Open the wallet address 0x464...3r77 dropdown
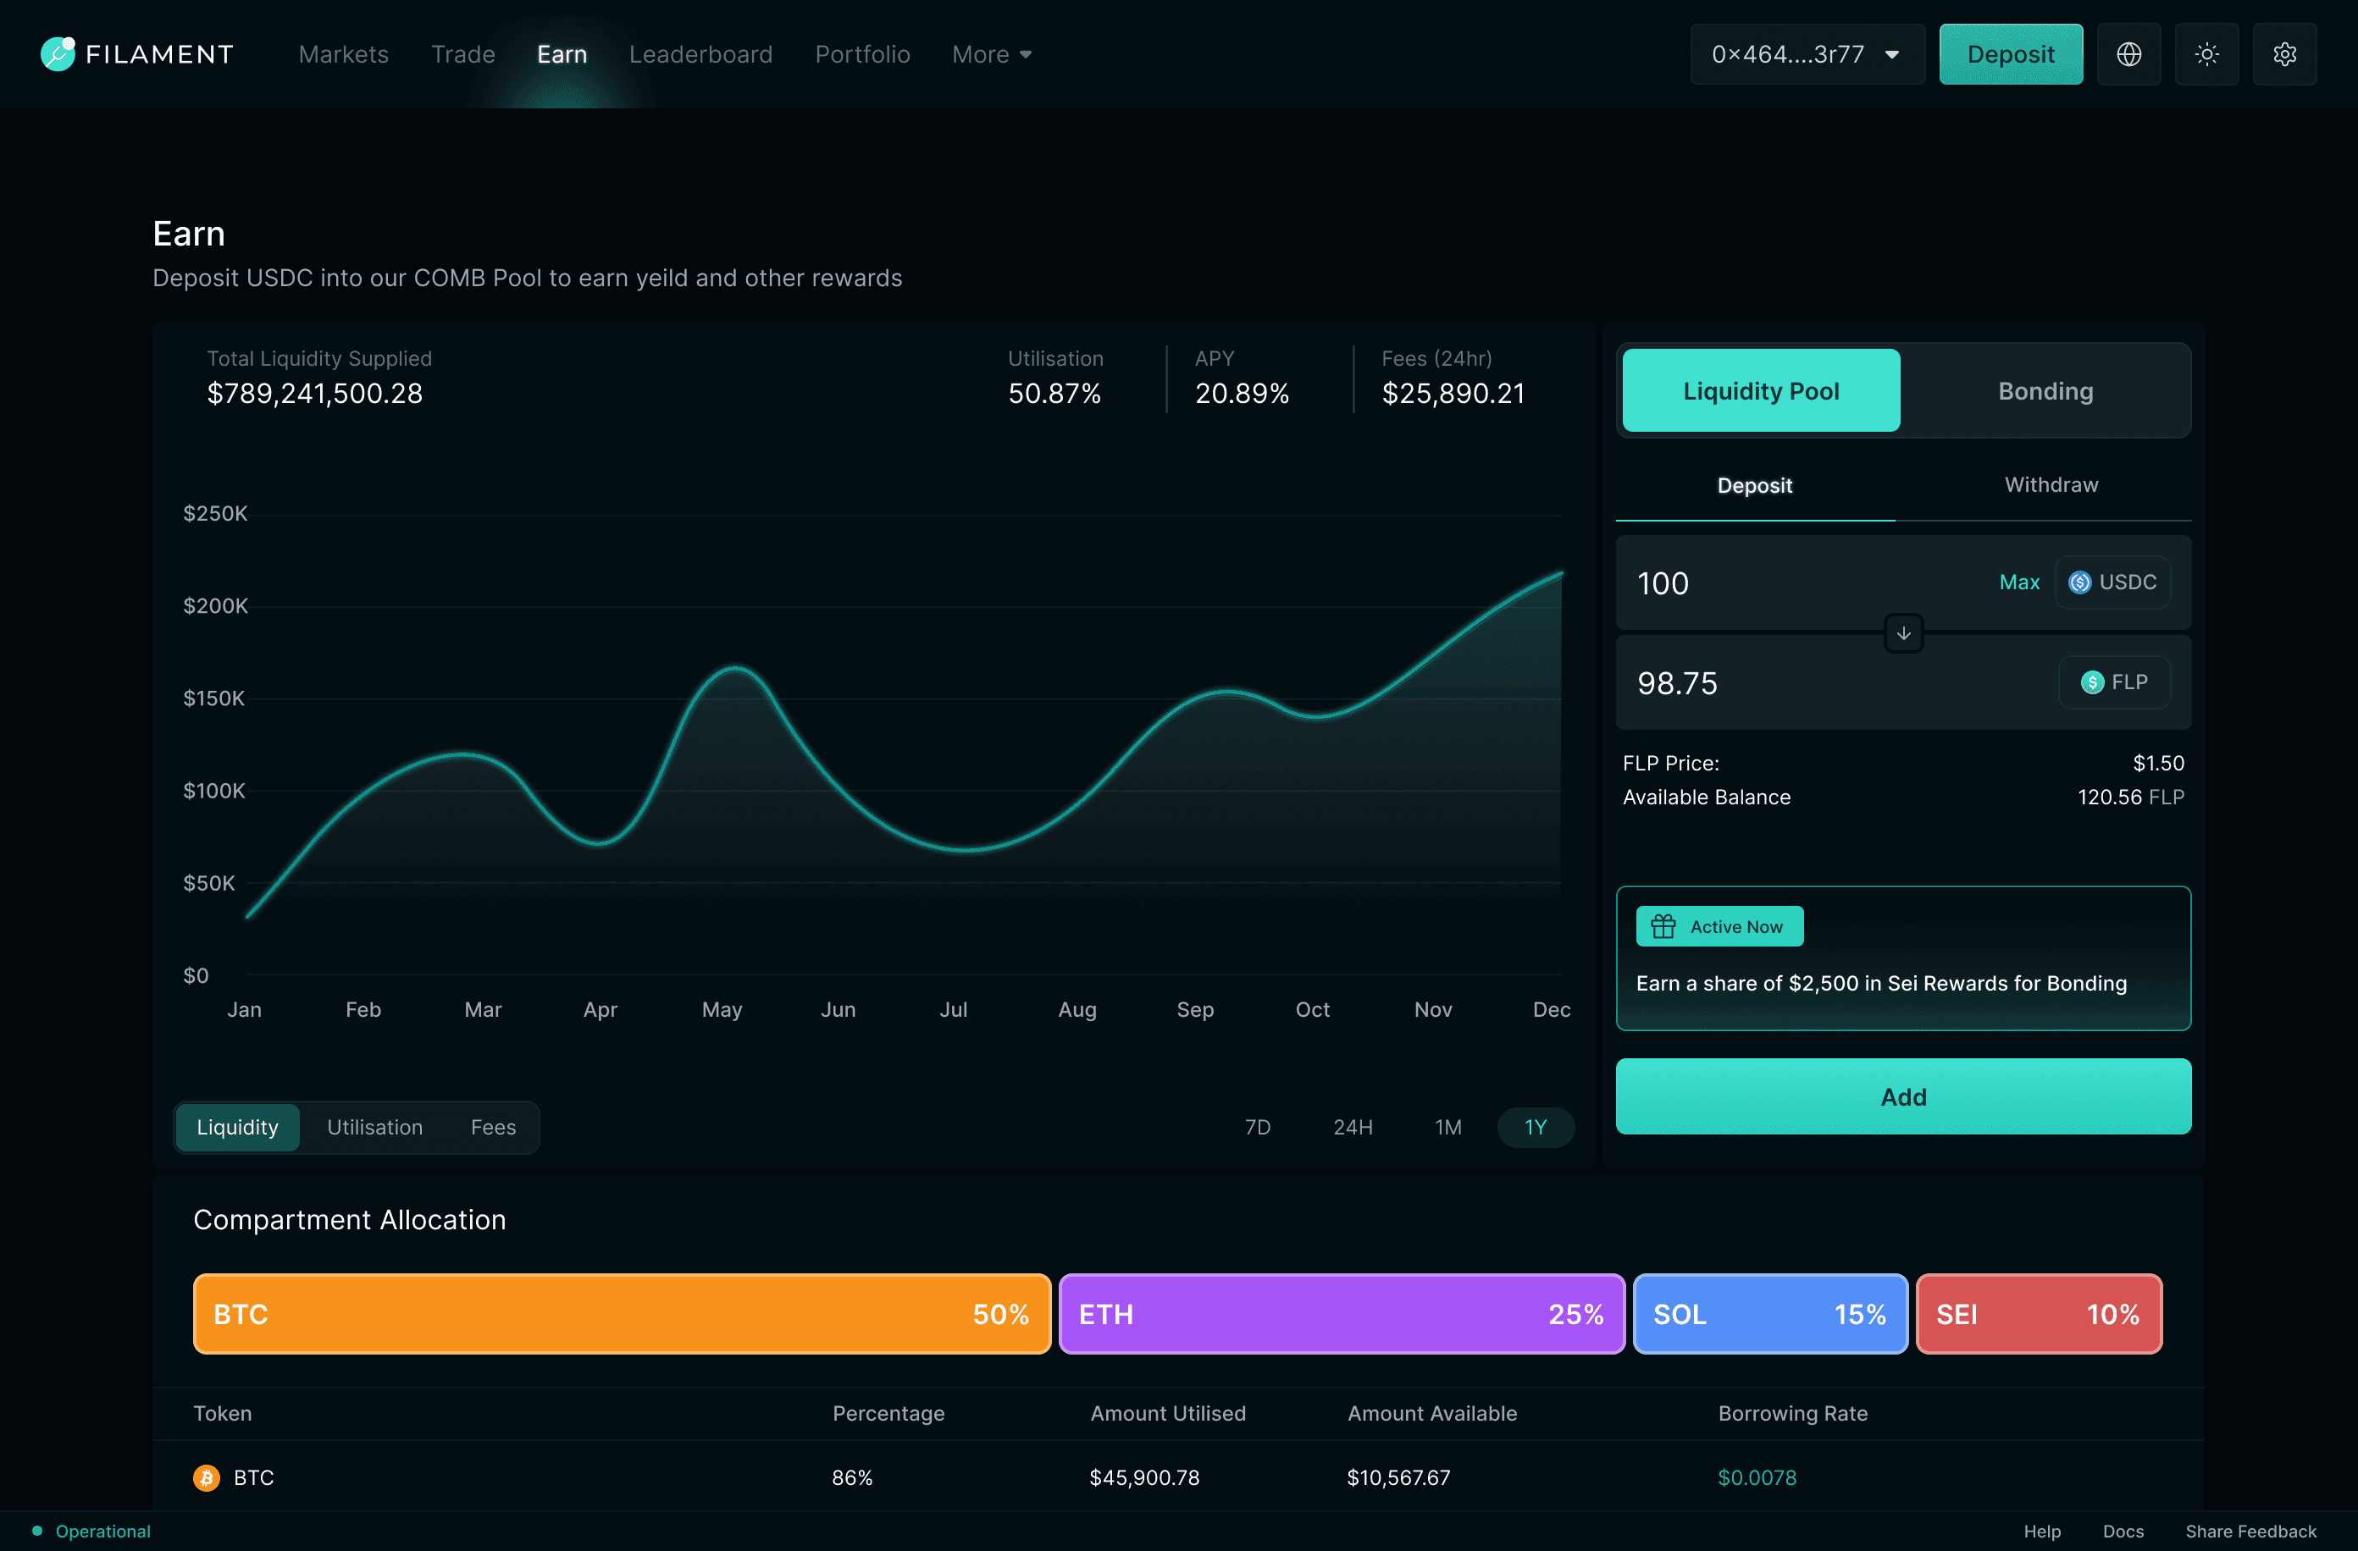The image size is (2358, 1551). (1806, 54)
